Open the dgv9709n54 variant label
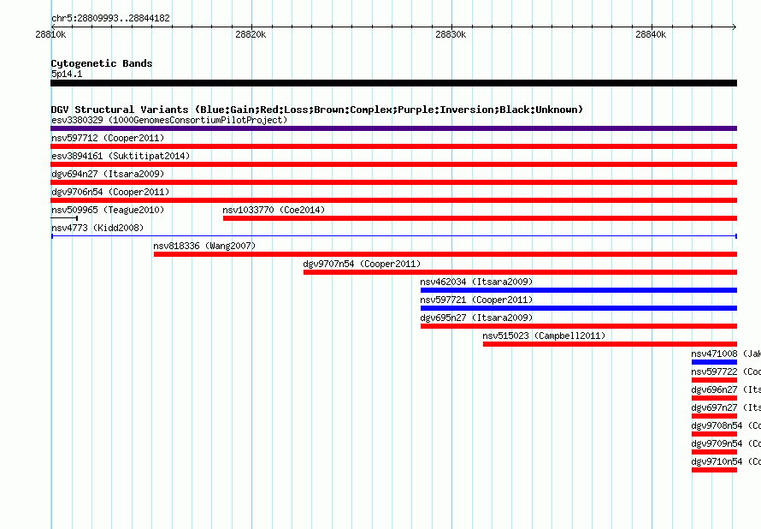The image size is (761, 529). pos(726,443)
